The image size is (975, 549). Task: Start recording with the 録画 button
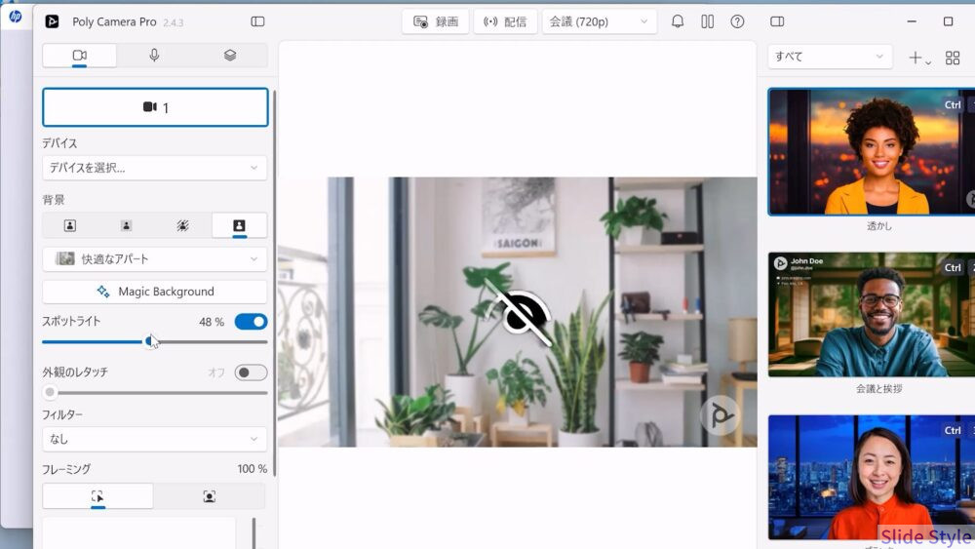(x=435, y=21)
